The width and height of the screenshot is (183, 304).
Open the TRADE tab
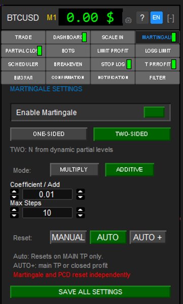point(23,37)
